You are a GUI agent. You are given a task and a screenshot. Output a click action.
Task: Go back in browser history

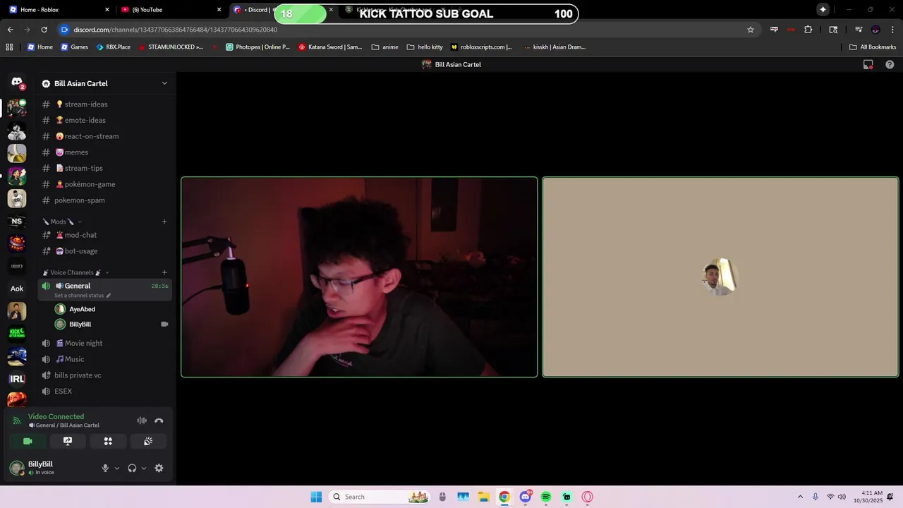coord(10,30)
